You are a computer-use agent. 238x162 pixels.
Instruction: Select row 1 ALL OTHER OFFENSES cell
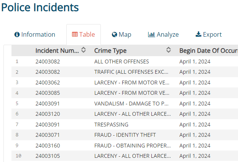(x=121, y=61)
